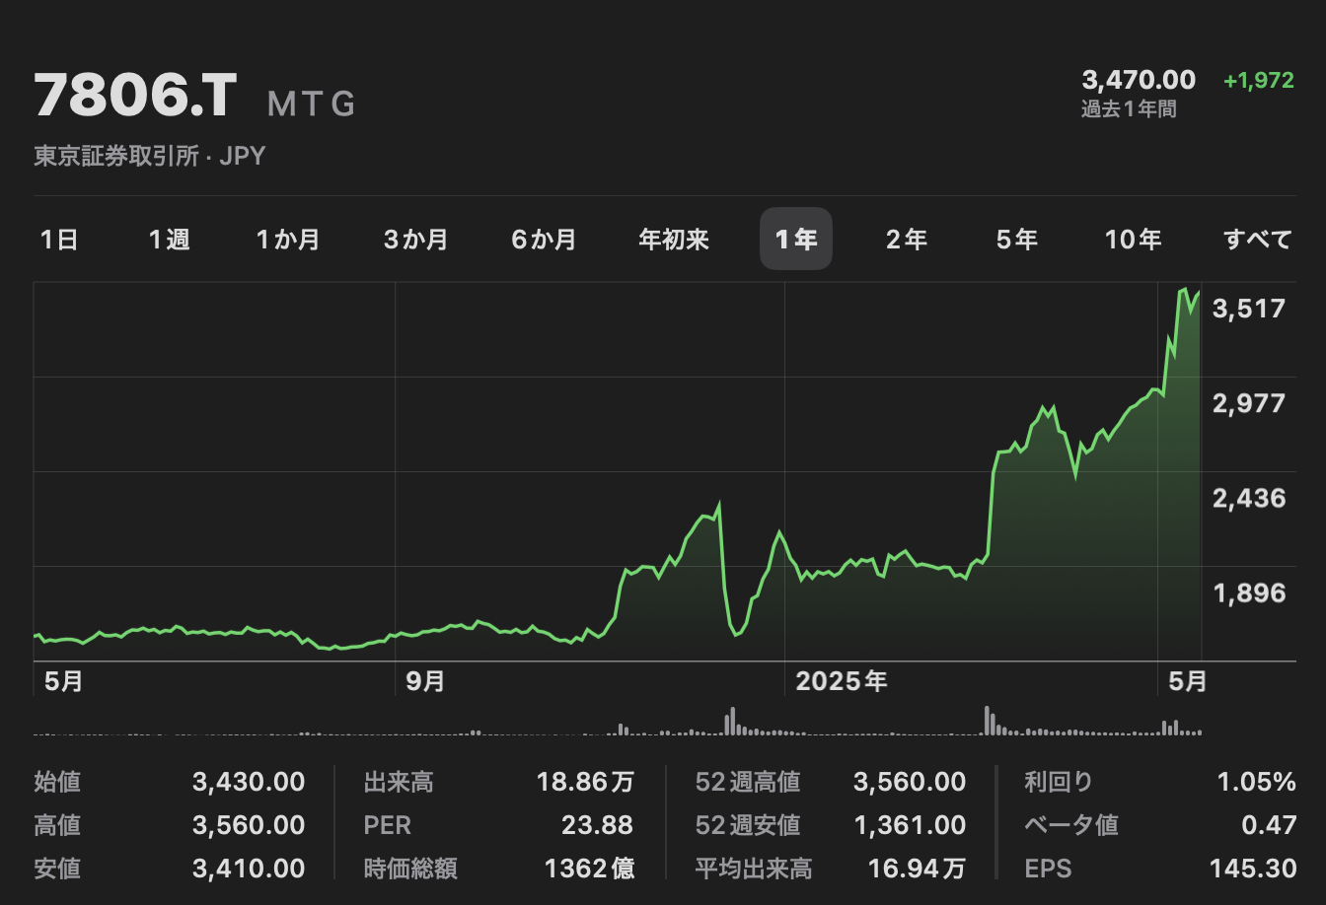Click the 過去1年間 period label
The width and height of the screenshot is (1326, 905).
click(x=1129, y=109)
